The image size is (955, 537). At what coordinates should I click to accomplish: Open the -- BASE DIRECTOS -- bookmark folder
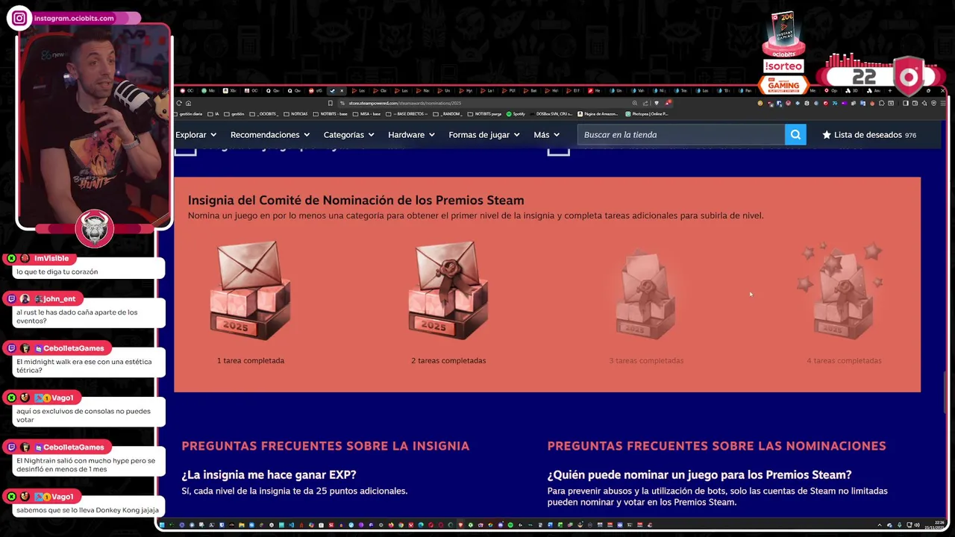(x=407, y=114)
